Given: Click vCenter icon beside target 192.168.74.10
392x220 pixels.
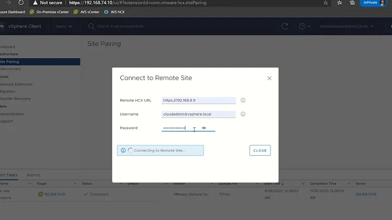Looking at the screenshot, I should pyautogui.click(x=40, y=194).
